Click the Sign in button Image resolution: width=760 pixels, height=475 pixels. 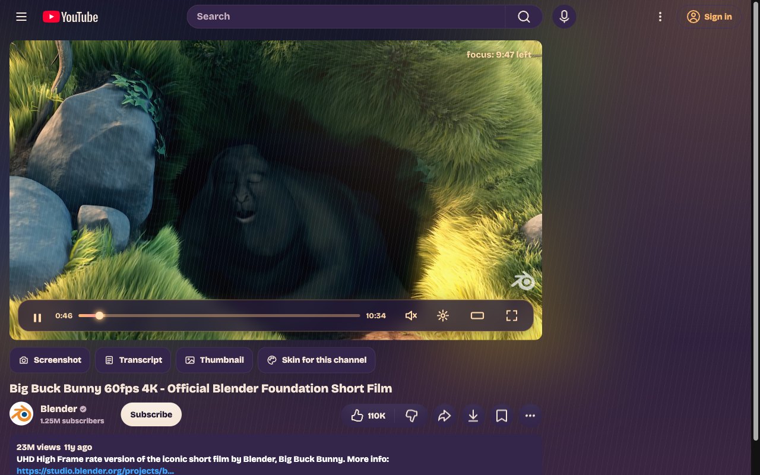[710, 17]
